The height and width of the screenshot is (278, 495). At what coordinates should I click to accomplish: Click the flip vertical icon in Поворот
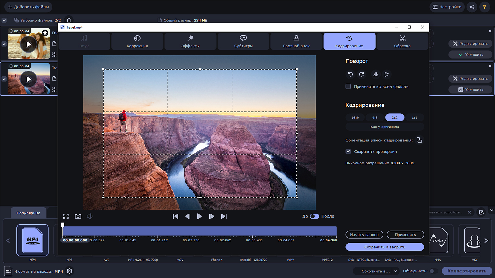pos(387,74)
